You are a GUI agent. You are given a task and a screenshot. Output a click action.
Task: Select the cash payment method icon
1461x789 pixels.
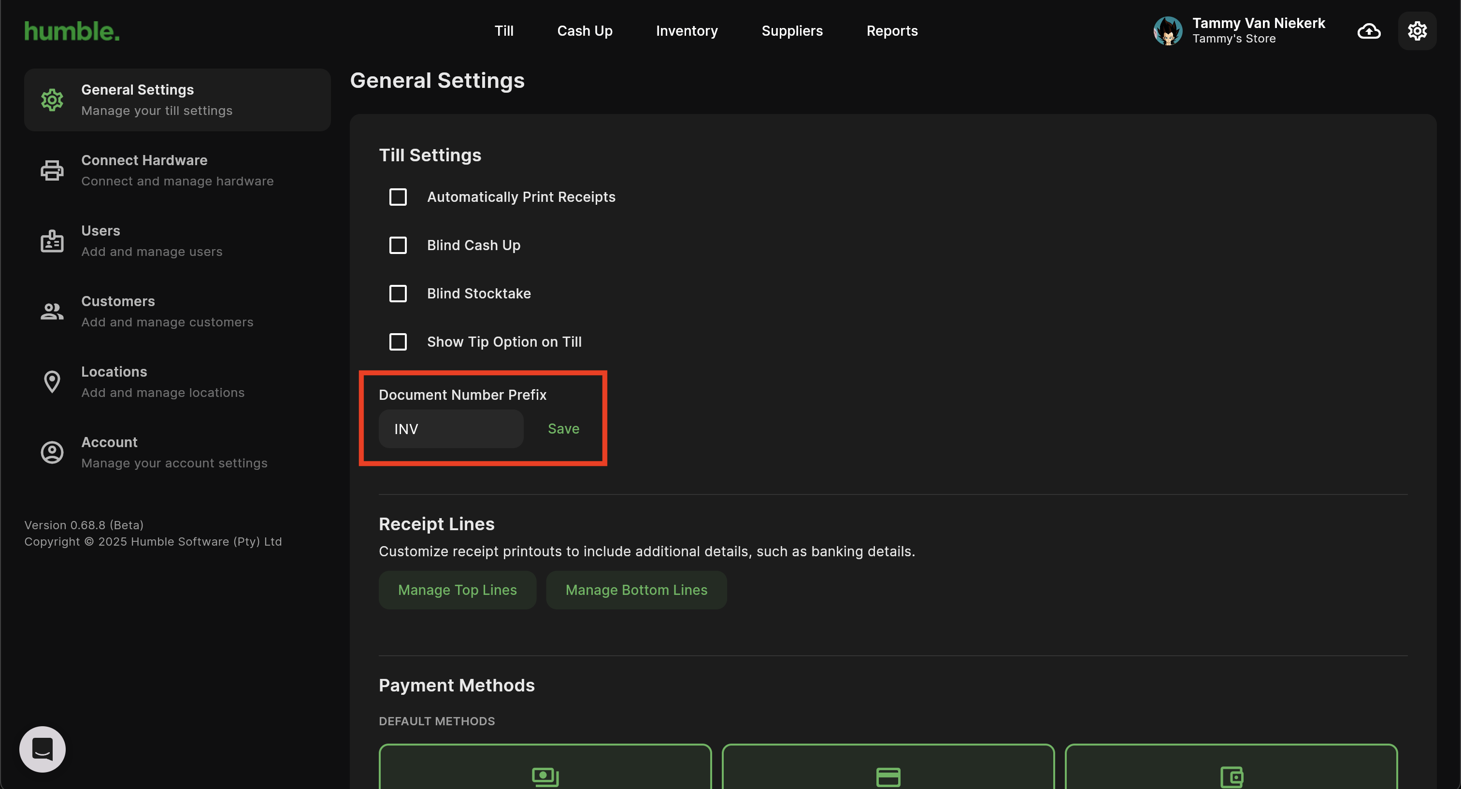tap(545, 776)
